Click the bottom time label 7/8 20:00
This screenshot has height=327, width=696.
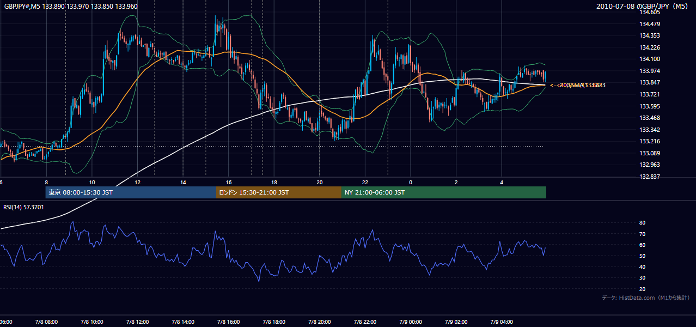pos(319,322)
